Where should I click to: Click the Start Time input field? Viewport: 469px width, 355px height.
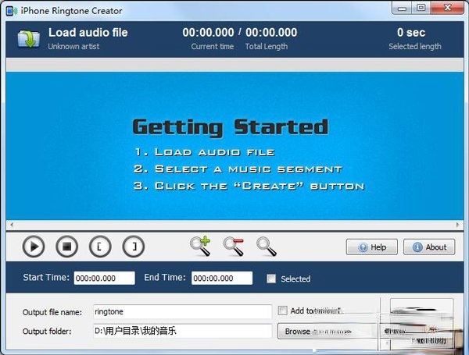tap(105, 278)
